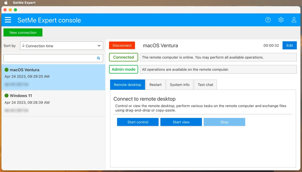The height and width of the screenshot is (172, 302).
Task: Click the green fullscreen window button
Action: point(15,10)
